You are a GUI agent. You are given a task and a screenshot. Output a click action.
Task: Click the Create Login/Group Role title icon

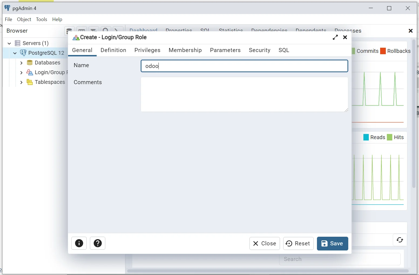76,38
